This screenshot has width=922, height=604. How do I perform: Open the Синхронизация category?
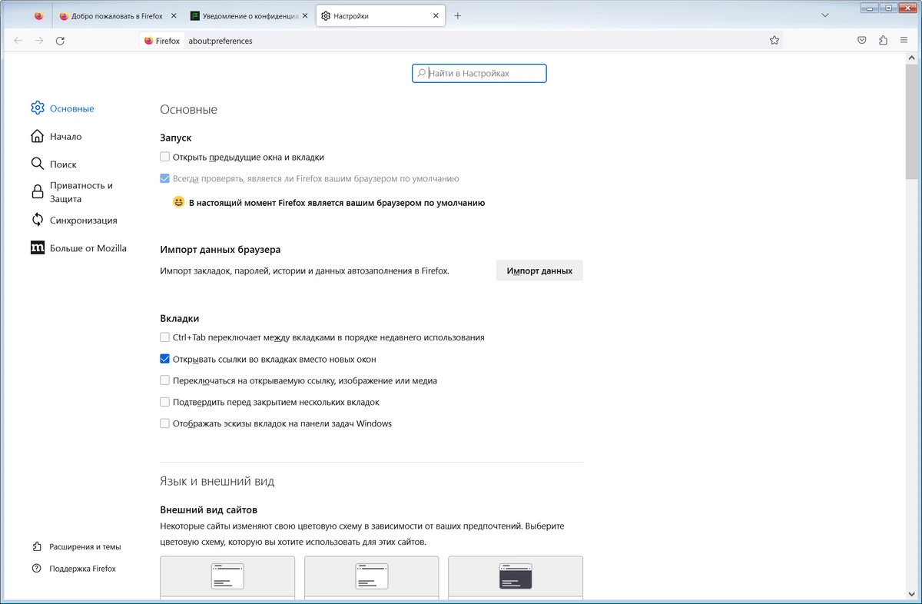point(83,220)
